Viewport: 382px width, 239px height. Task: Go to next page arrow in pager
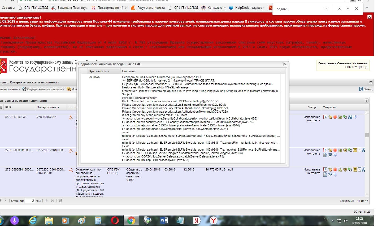pos(47,200)
